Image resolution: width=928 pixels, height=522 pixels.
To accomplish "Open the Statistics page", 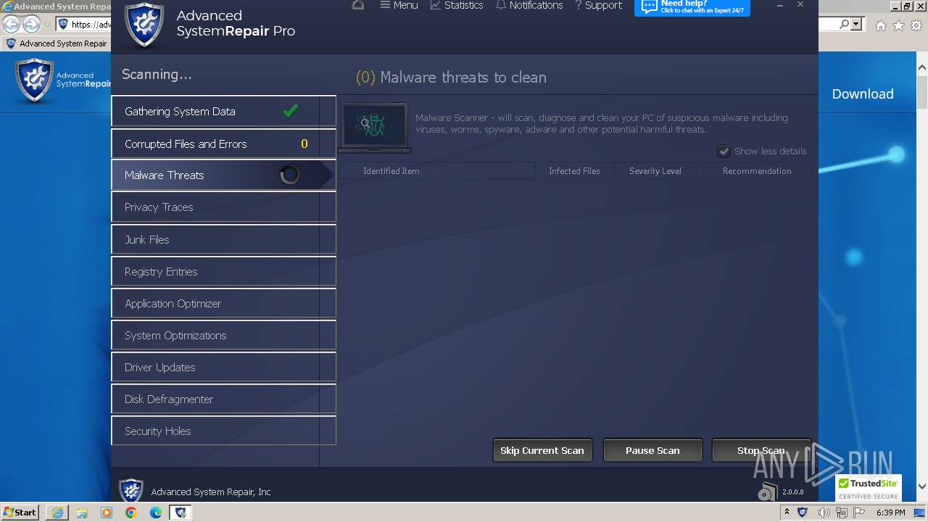I will 457,5.
